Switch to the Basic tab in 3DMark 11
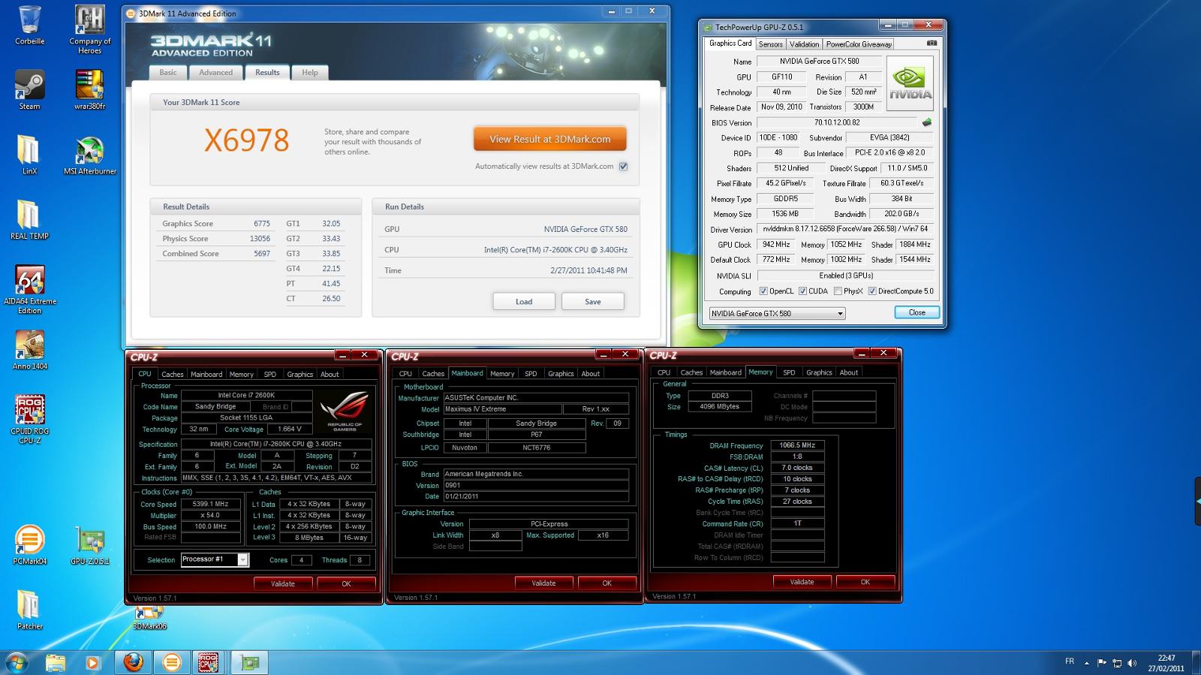This screenshot has height=675, width=1201. point(168,73)
